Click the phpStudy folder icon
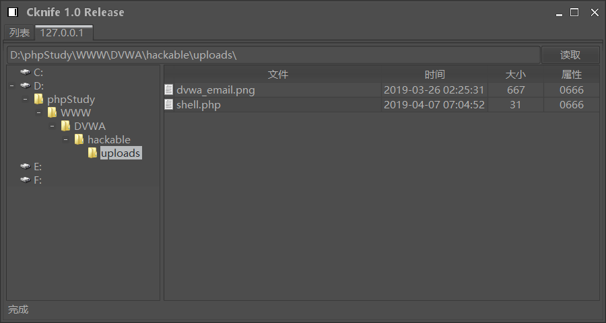The width and height of the screenshot is (606, 323). point(38,99)
